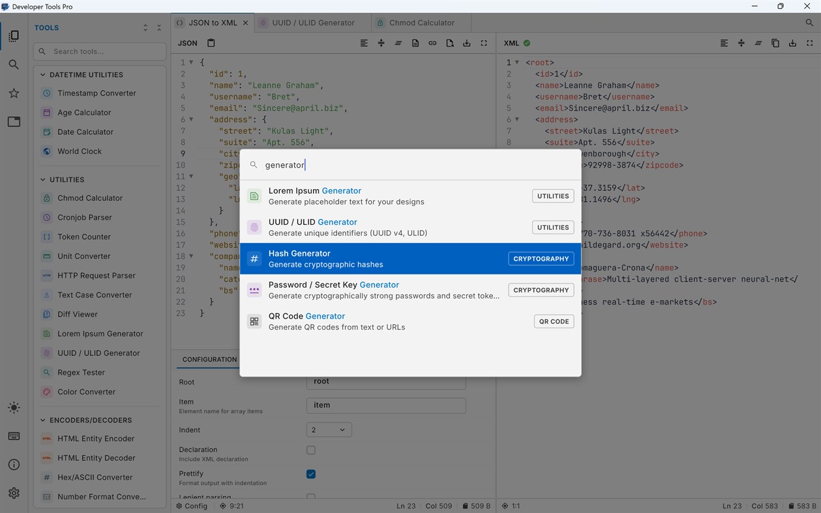Toggle the Declaration checkbox

click(x=311, y=450)
